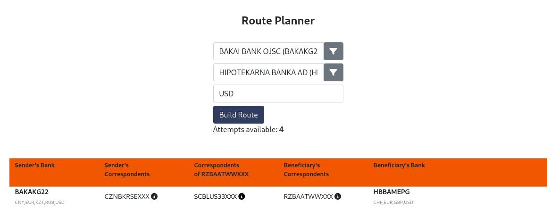Click the RZBAATWWXXX beneficiary correspondent code
The width and height of the screenshot is (559, 219).
[308, 196]
